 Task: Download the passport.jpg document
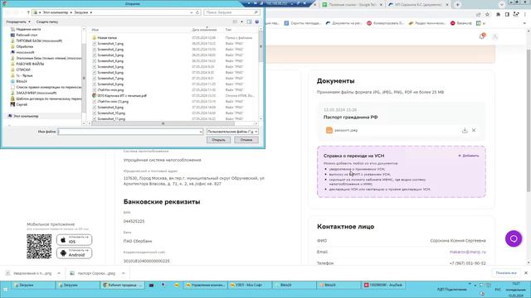click(465, 131)
